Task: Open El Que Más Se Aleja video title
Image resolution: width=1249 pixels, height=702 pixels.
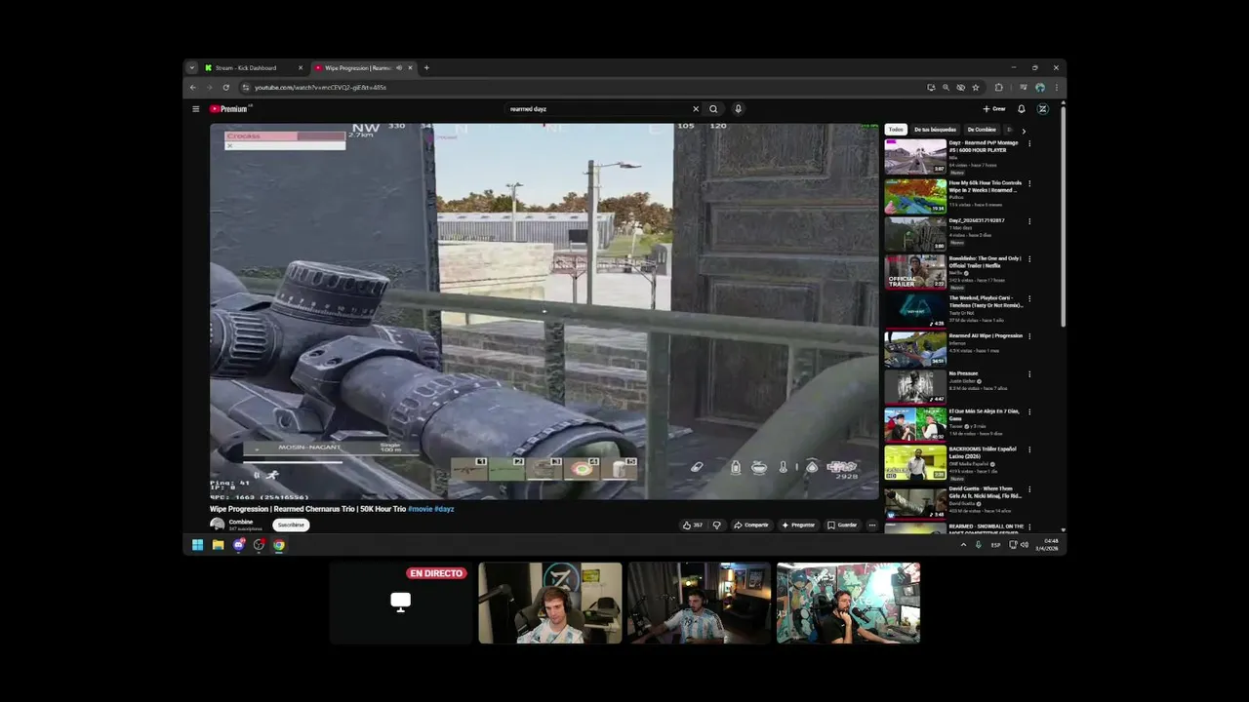Action: point(984,414)
